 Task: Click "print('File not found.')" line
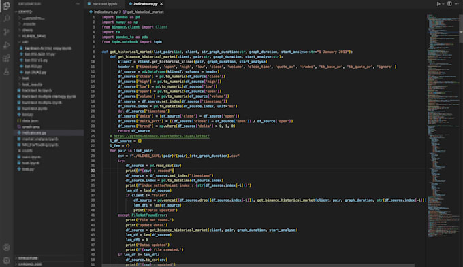coord(149,220)
